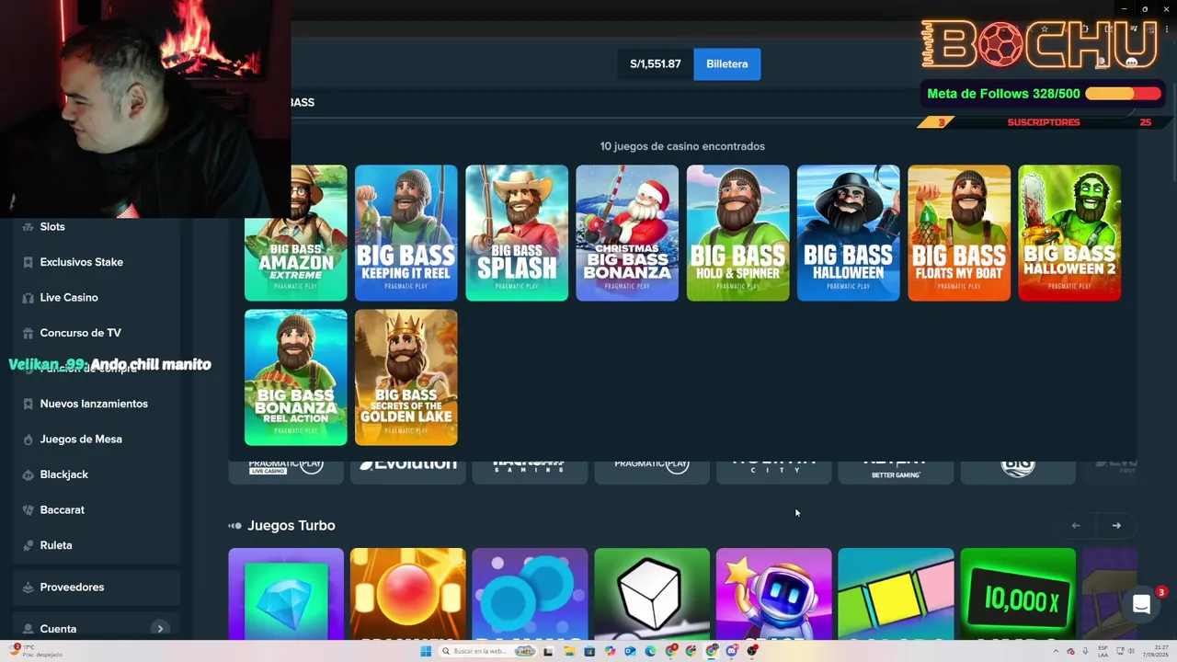Launch Big Bass Hold & Spinner

[737, 233]
